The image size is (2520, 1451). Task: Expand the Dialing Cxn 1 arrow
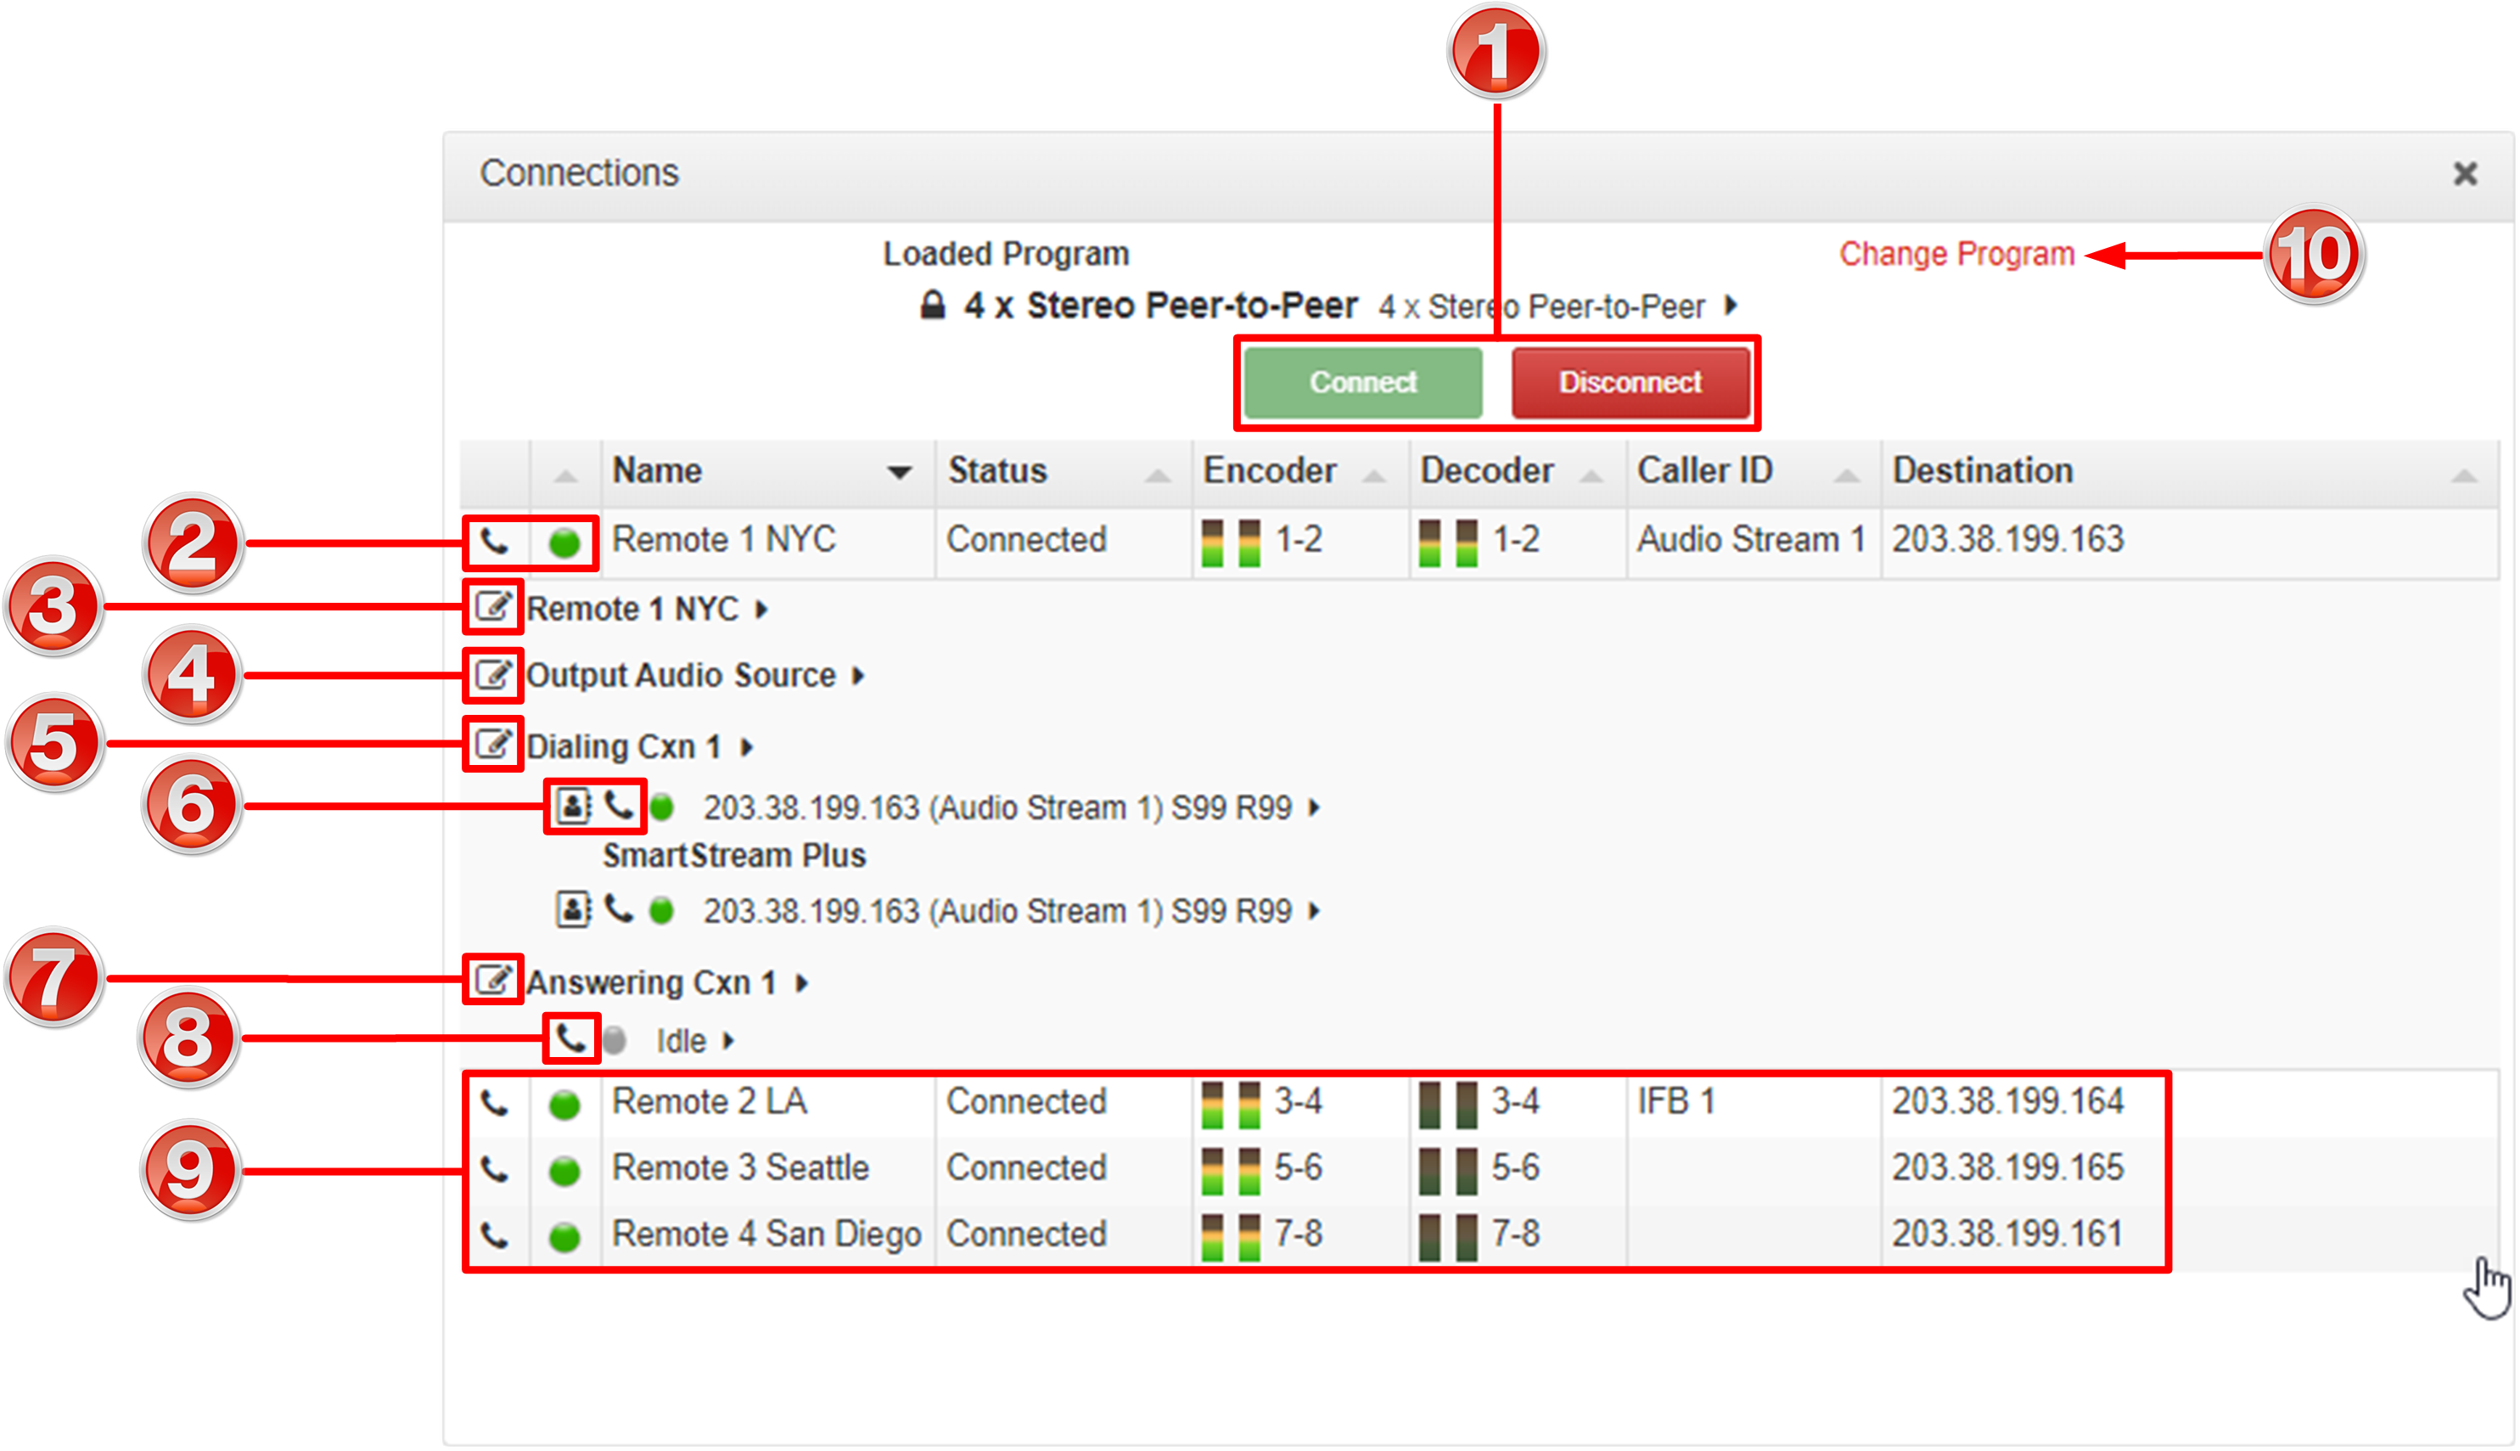(x=747, y=746)
